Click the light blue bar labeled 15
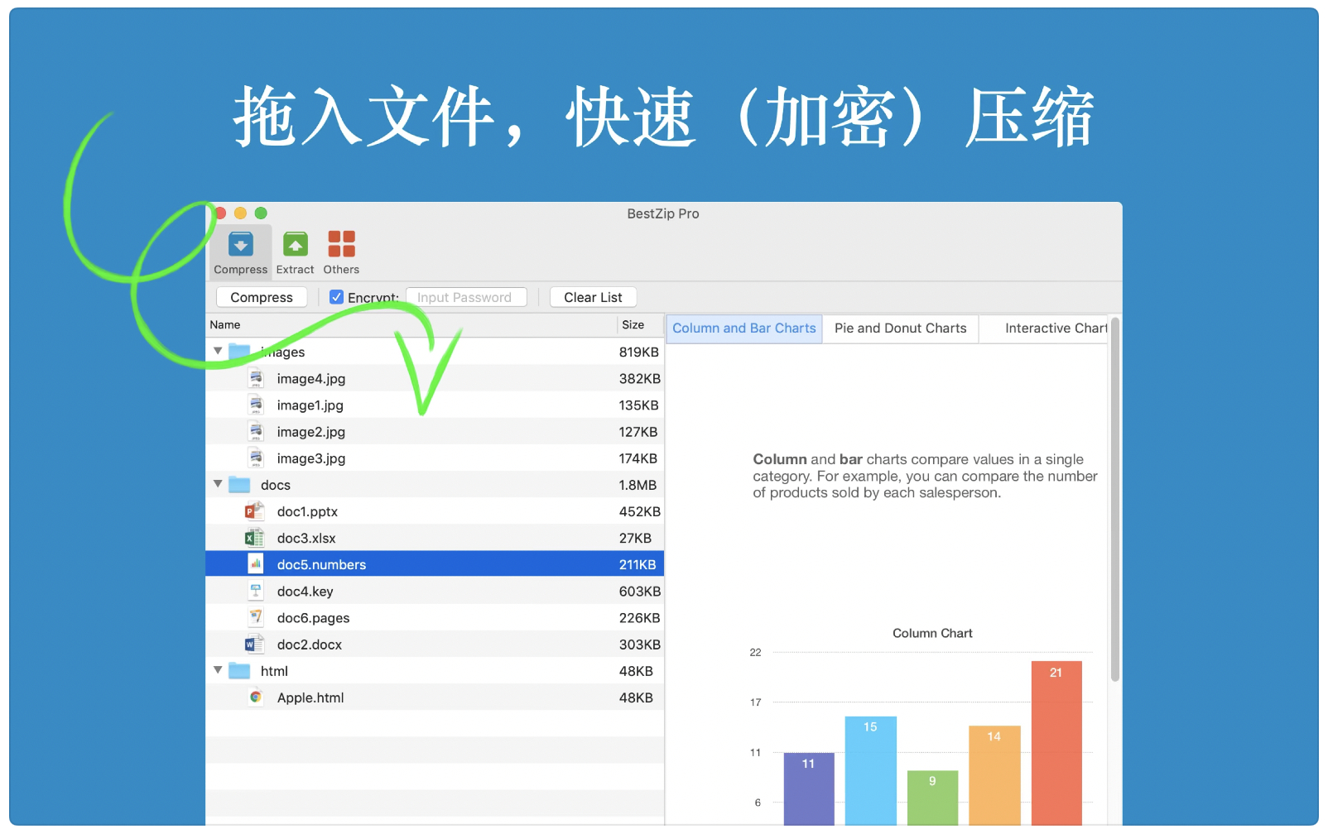 tap(870, 771)
